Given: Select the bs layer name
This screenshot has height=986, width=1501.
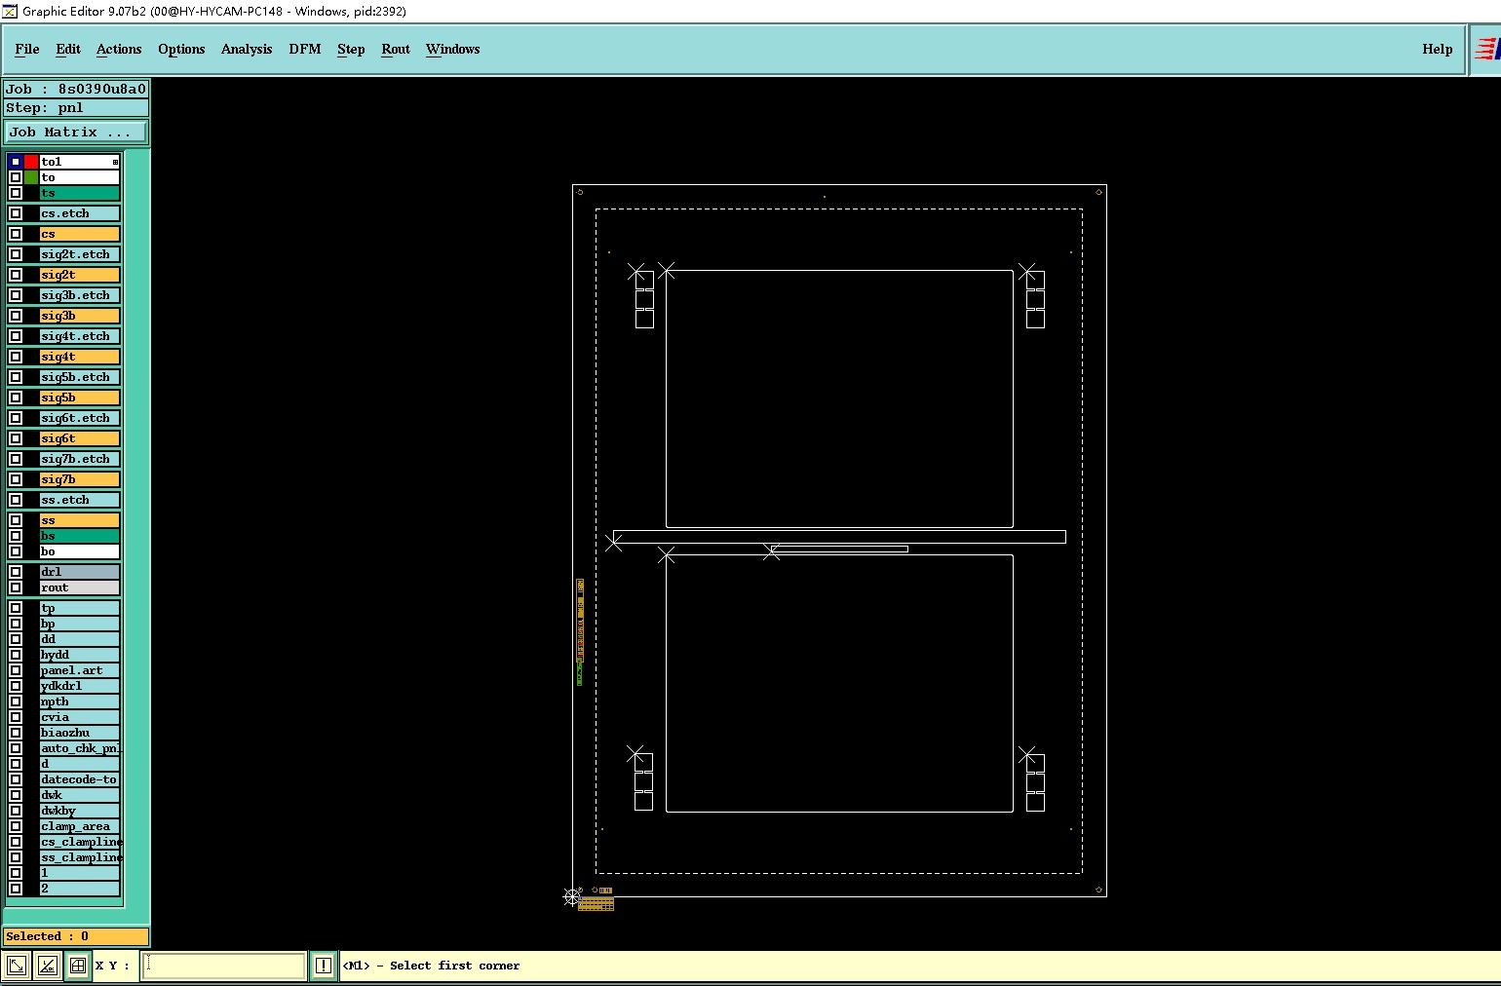Looking at the screenshot, I should click(x=80, y=536).
